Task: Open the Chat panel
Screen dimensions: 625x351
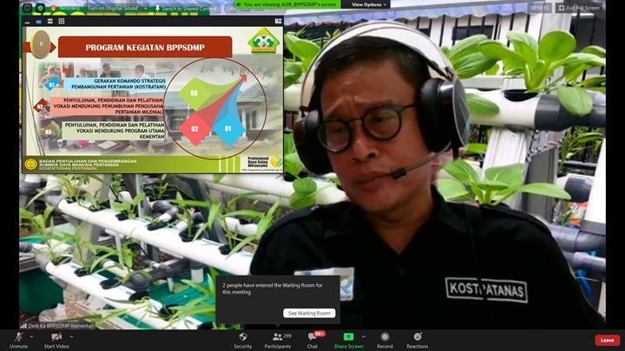Action: coord(312,341)
